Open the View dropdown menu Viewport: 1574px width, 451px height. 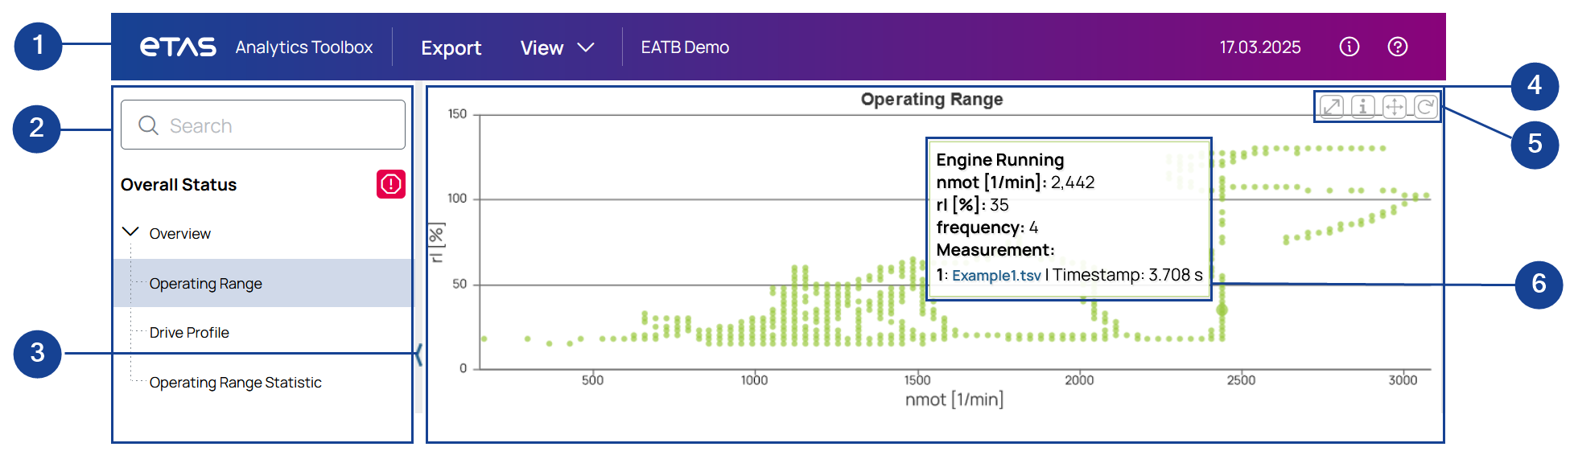(x=557, y=48)
